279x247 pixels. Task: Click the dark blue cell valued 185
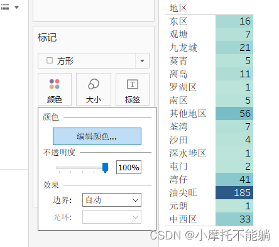point(234,192)
